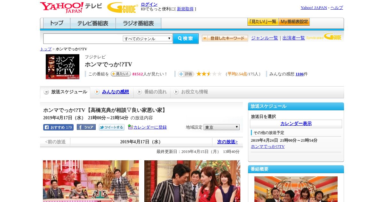Image resolution: width=384 pixels, height=202 pixels.
Task: Click the program title 高橋克典が相談 heading
Action: (105, 110)
